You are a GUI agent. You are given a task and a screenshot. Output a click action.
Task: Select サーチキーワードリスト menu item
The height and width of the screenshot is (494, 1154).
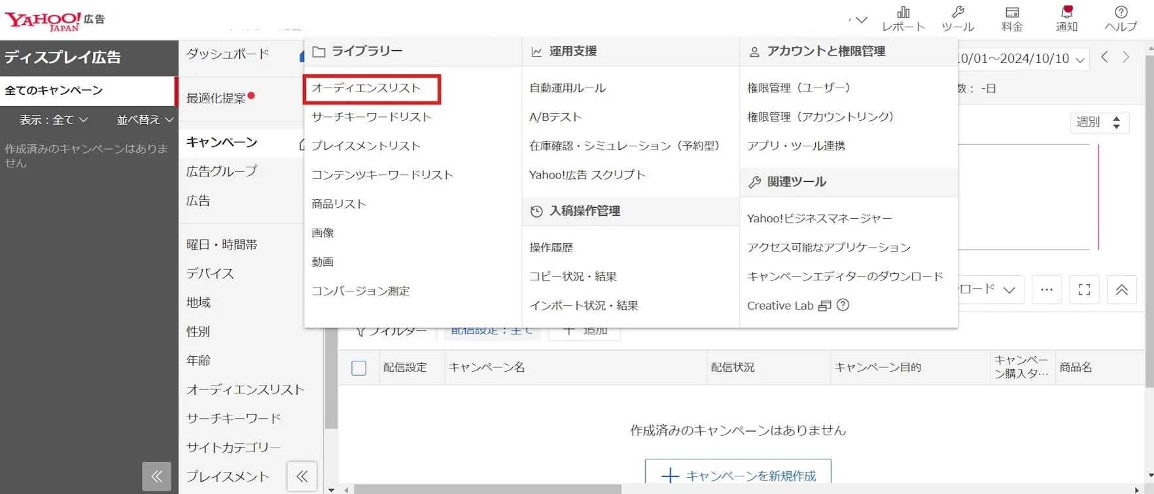coord(372,117)
